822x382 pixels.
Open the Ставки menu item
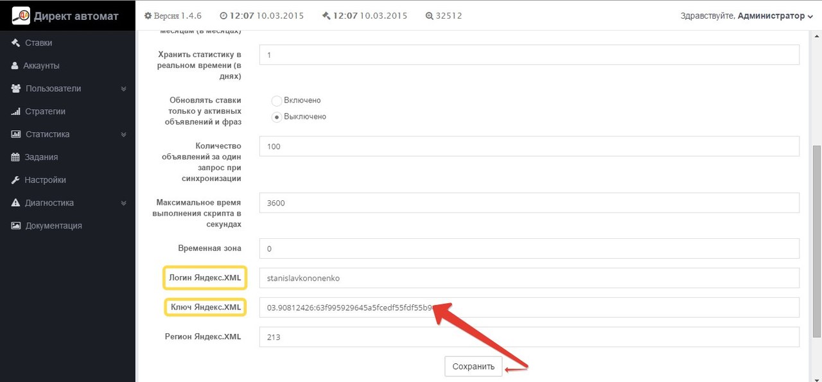click(39, 43)
